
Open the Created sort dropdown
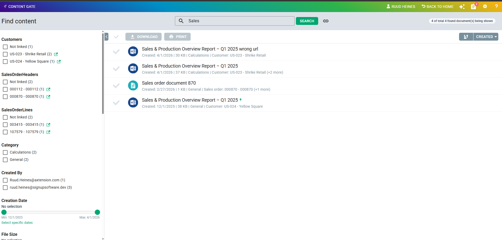click(x=486, y=37)
